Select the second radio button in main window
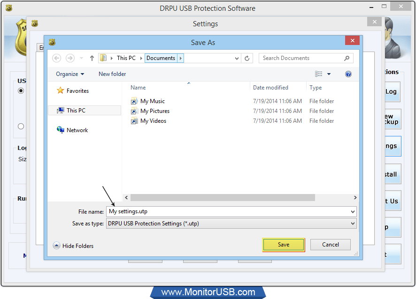 [x=21, y=127]
